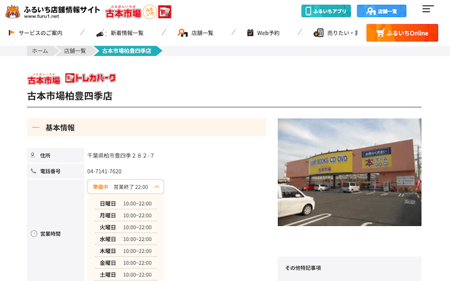Screen dimensions: 450x281
Task: Select the address 千葉県柏市豊四季２８２-７
Action: click(120, 155)
